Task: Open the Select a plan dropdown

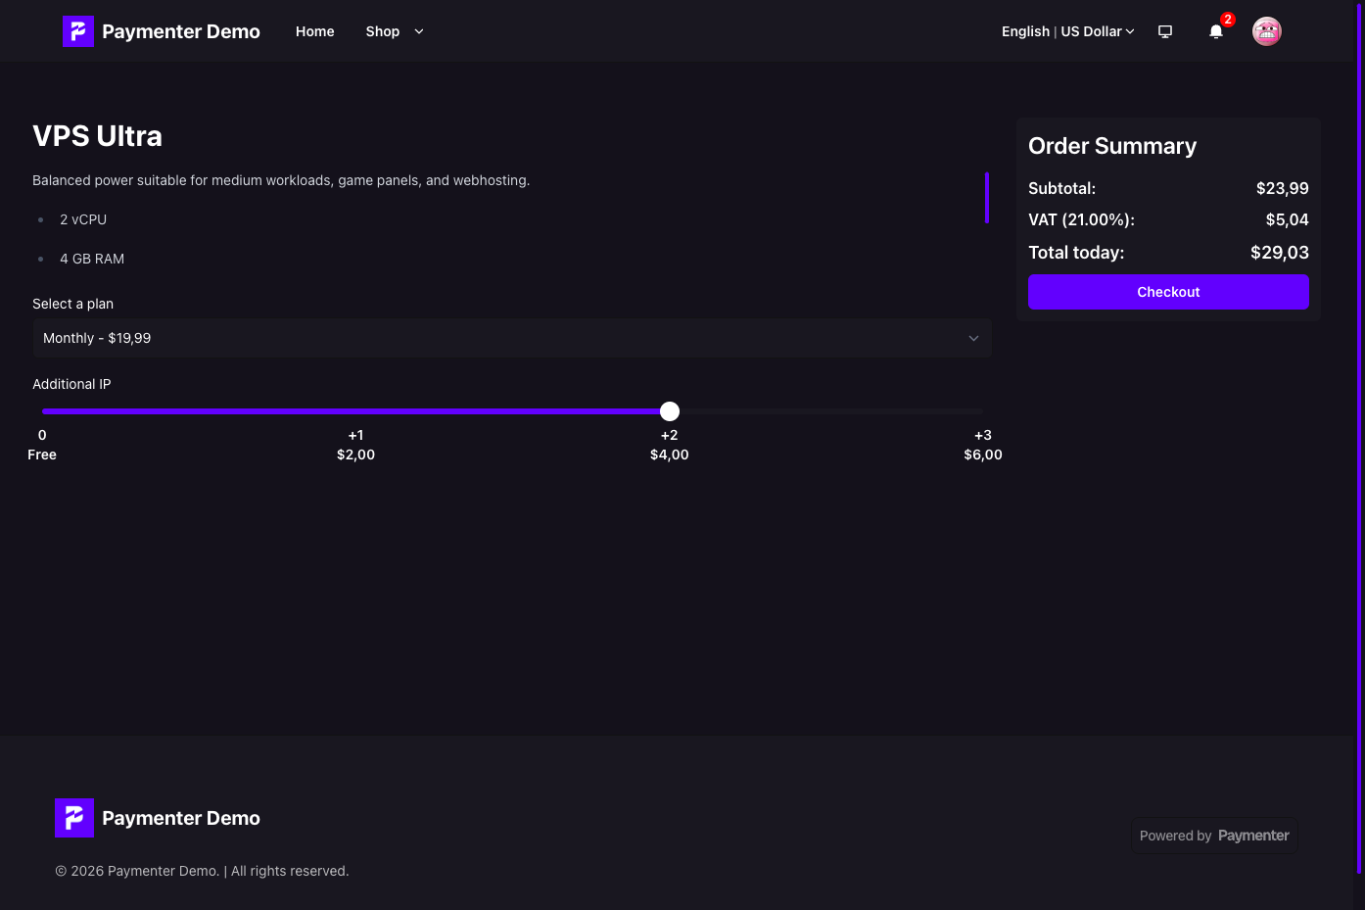Action: pyautogui.click(x=512, y=338)
